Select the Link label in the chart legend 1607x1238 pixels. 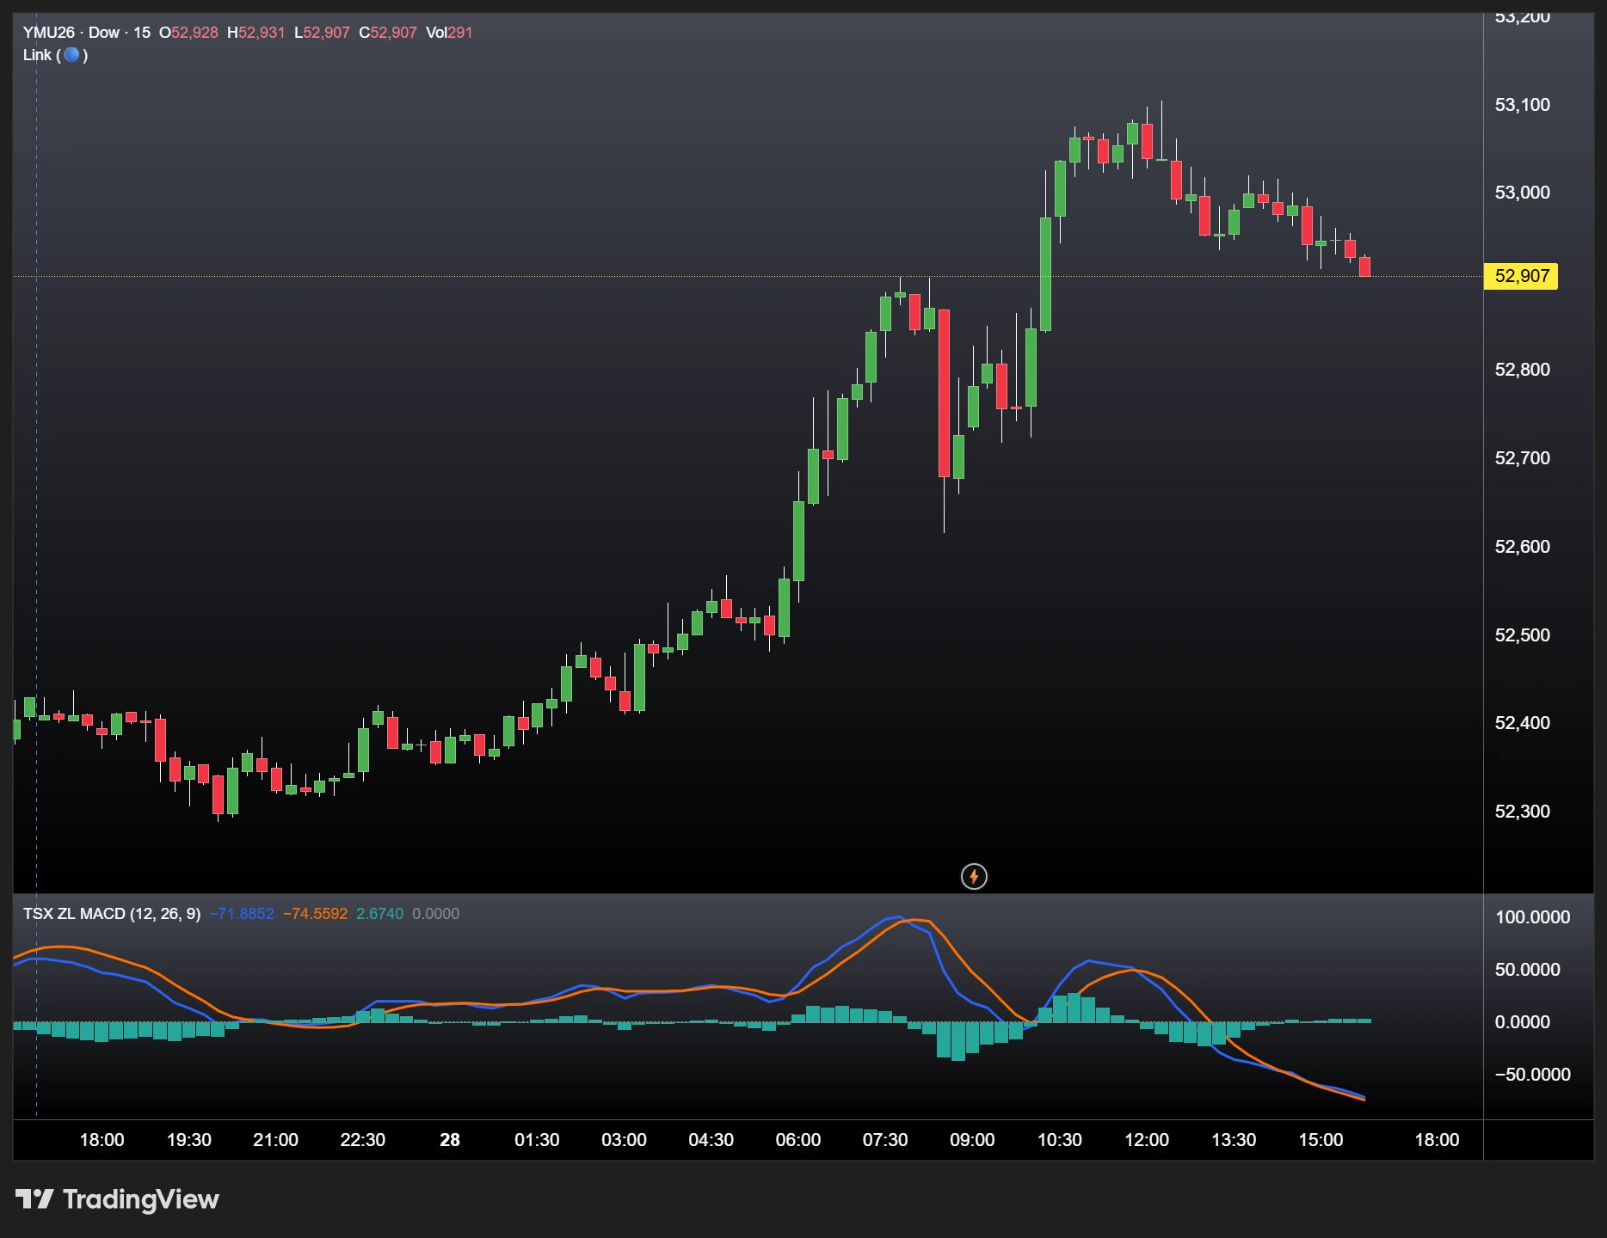[37, 55]
